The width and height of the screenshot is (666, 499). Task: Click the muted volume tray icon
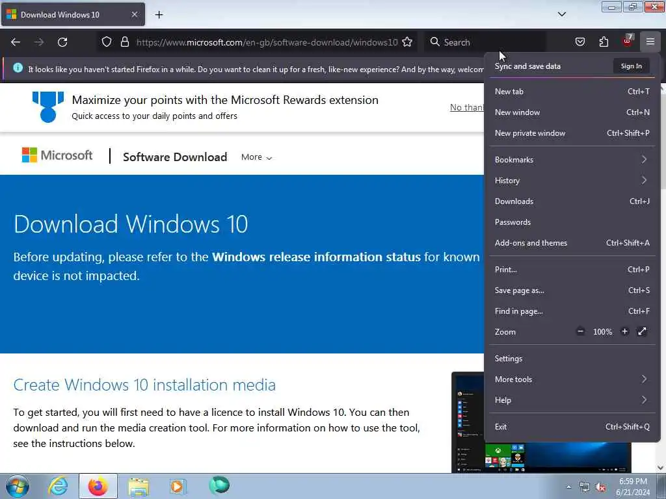600,487
